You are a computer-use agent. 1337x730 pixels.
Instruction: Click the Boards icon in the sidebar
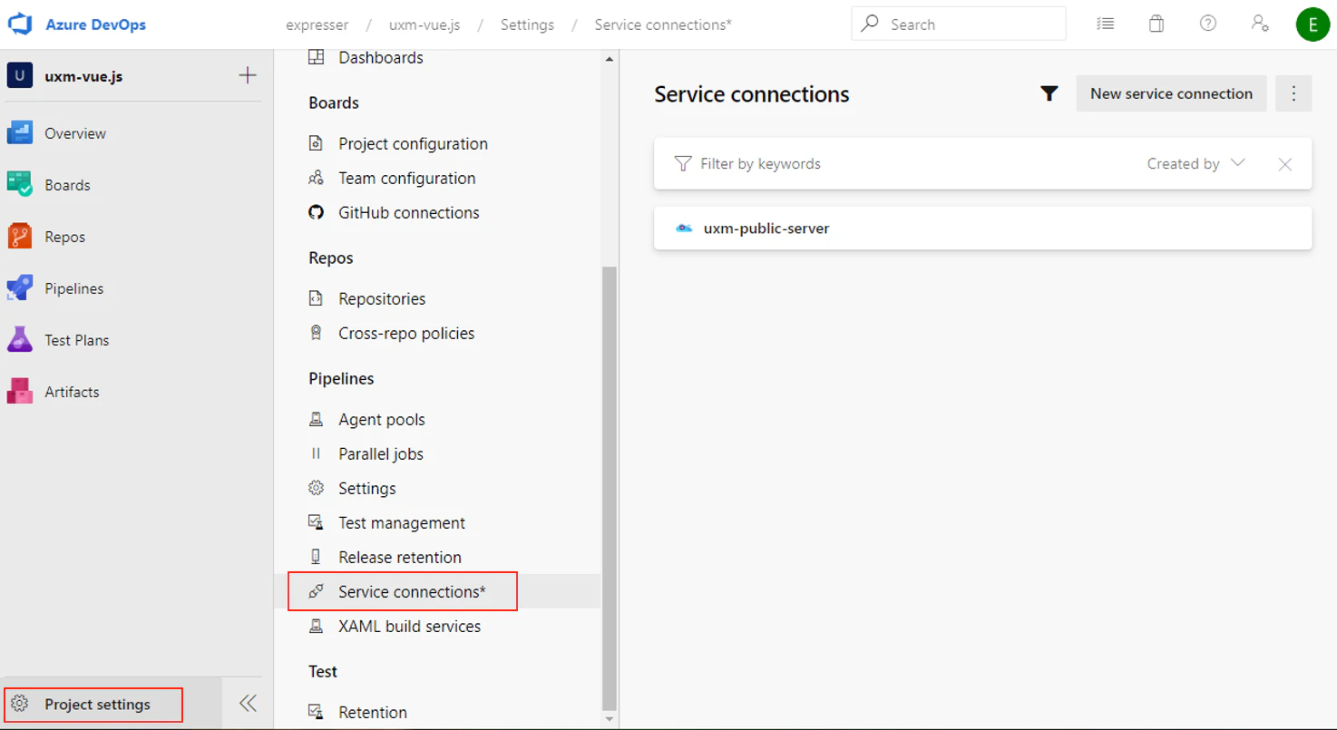20,185
